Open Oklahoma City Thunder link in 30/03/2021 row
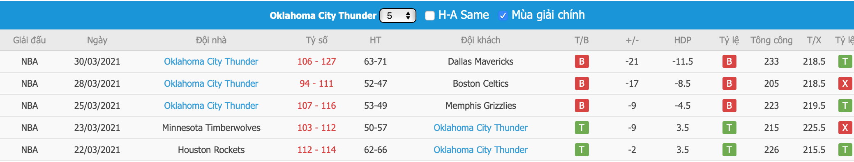 click(211, 61)
